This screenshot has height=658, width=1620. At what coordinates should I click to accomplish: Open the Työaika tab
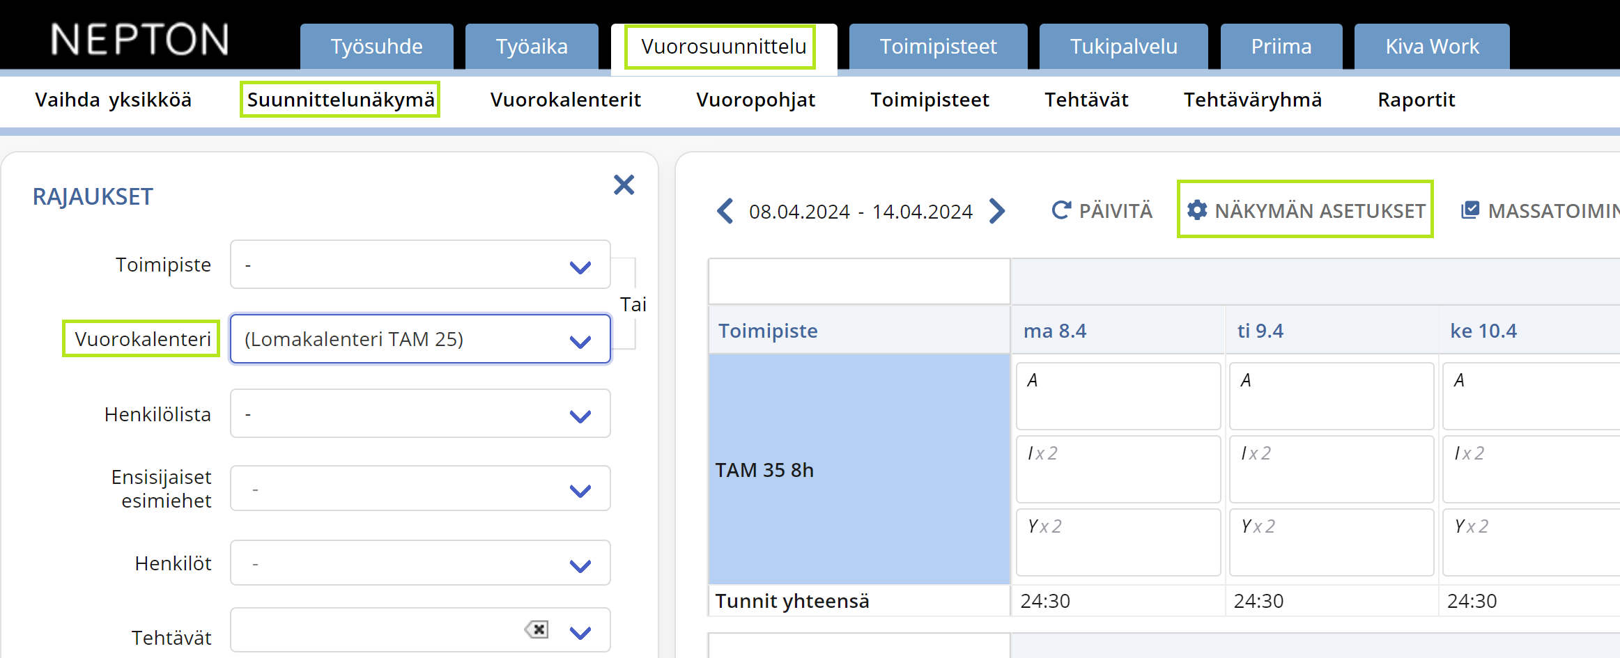point(532,47)
